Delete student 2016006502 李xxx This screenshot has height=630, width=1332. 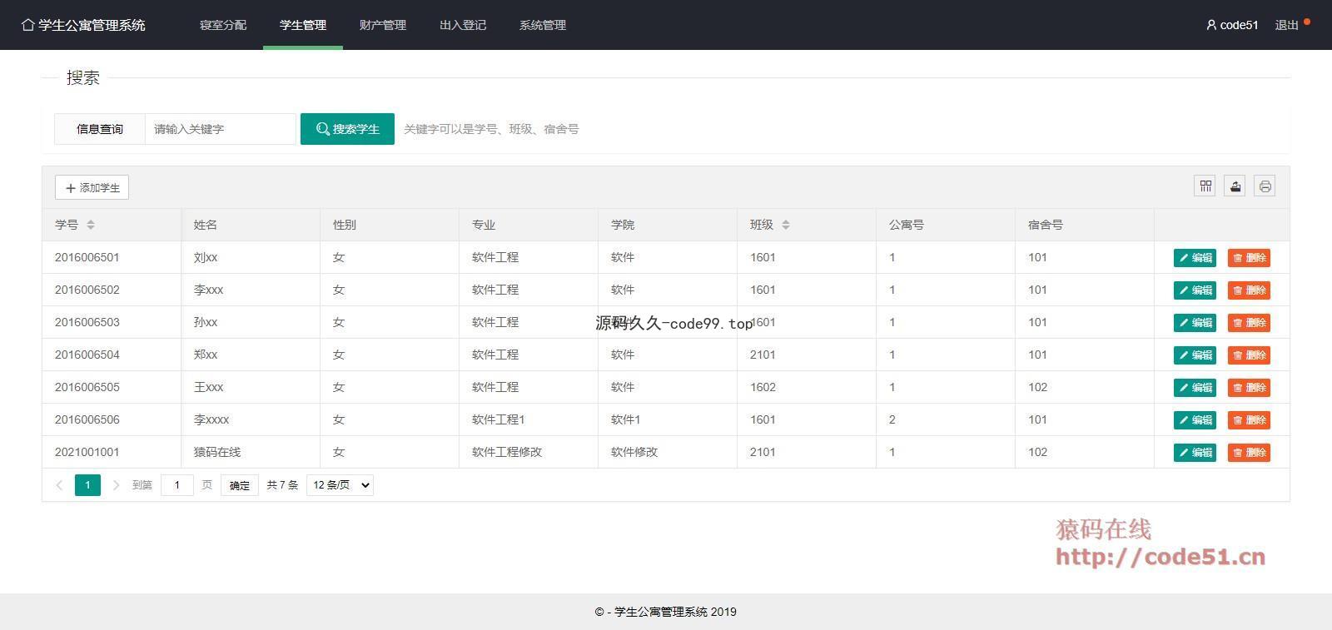pyautogui.click(x=1249, y=290)
